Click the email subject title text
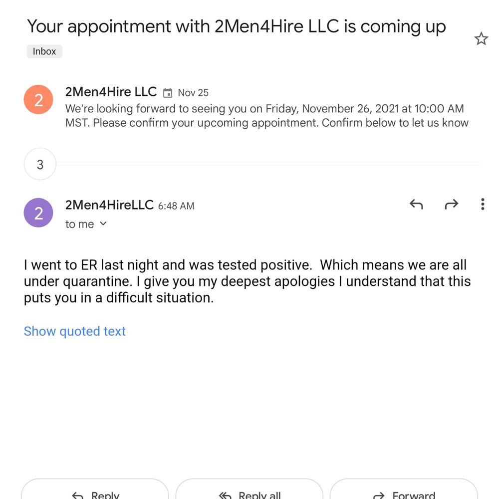 pyautogui.click(x=237, y=26)
